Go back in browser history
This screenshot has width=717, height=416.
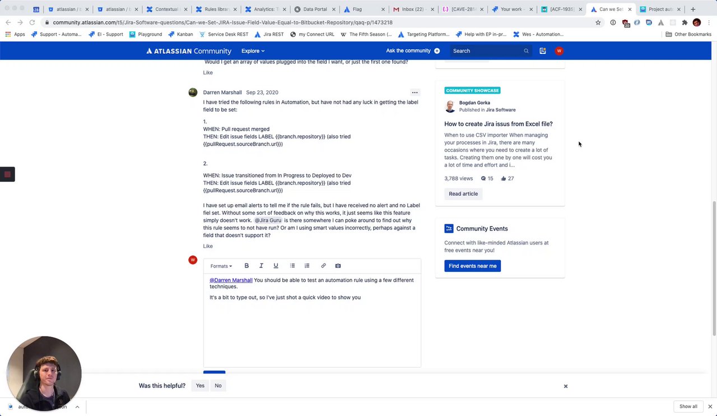click(x=8, y=22)
